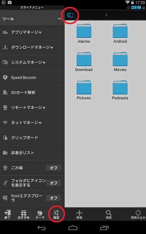
Task: Open ダウンロードマネージャ
Action: (x=32, y=47)
